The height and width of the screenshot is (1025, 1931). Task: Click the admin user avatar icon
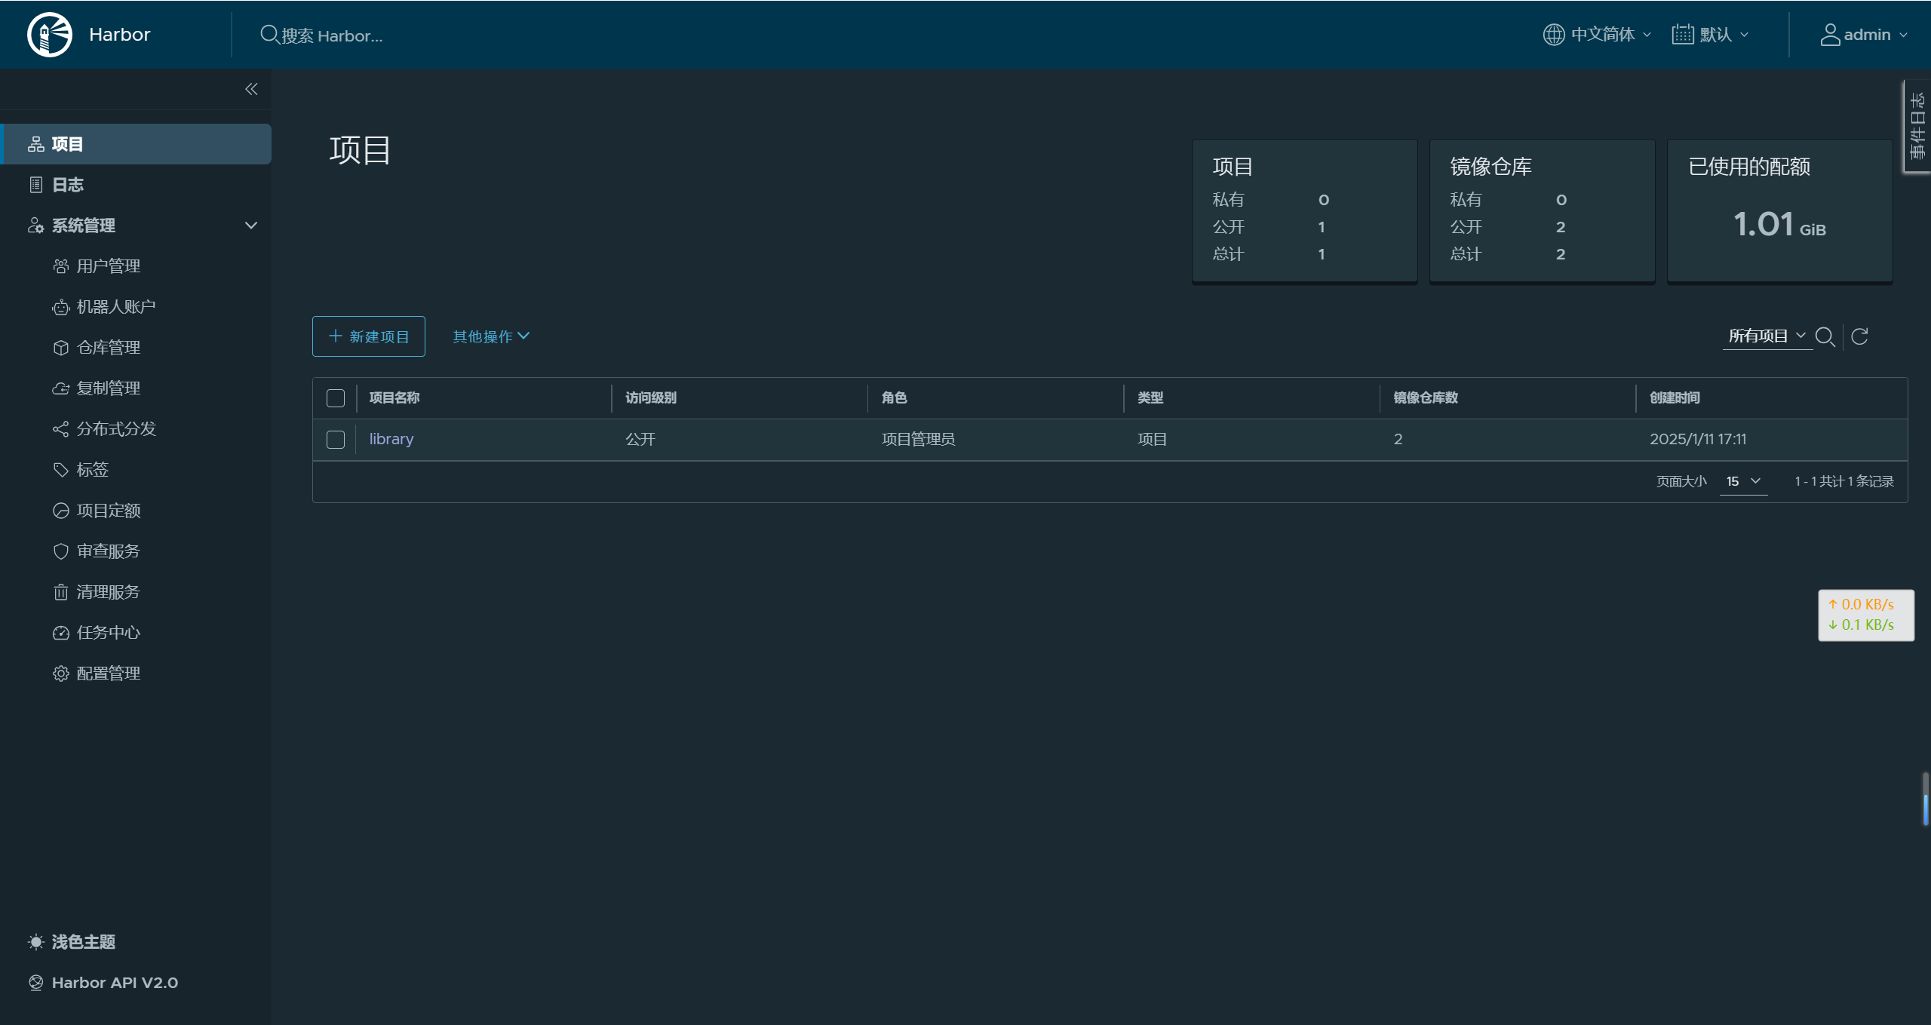pos(1830,35)
